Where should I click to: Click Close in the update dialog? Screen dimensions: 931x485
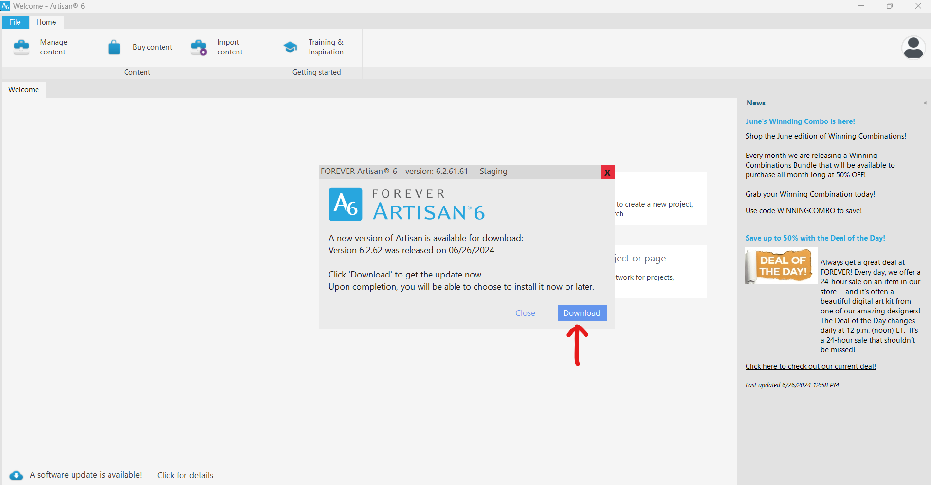click(x=526, y=313)
